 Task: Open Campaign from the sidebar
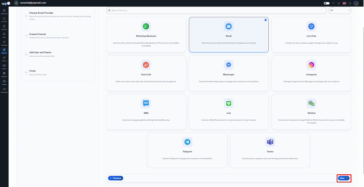4,43
